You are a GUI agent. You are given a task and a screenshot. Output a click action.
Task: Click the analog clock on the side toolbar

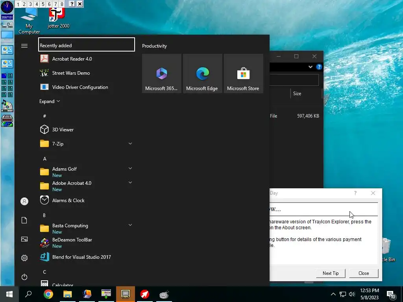(7, 7)
